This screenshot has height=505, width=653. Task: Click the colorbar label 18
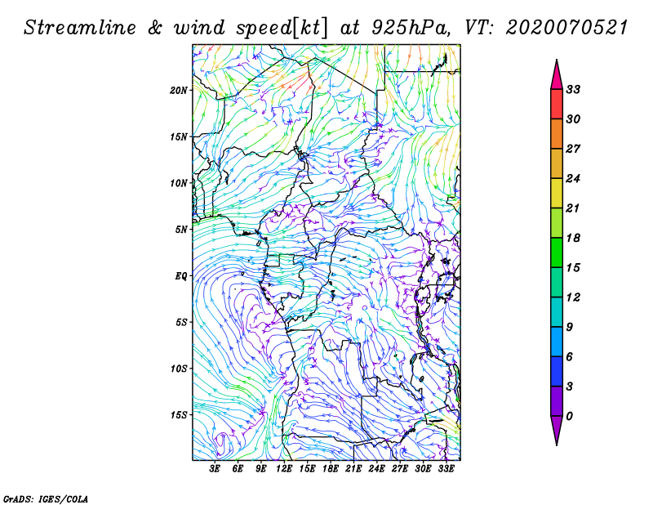coord(573,238)
